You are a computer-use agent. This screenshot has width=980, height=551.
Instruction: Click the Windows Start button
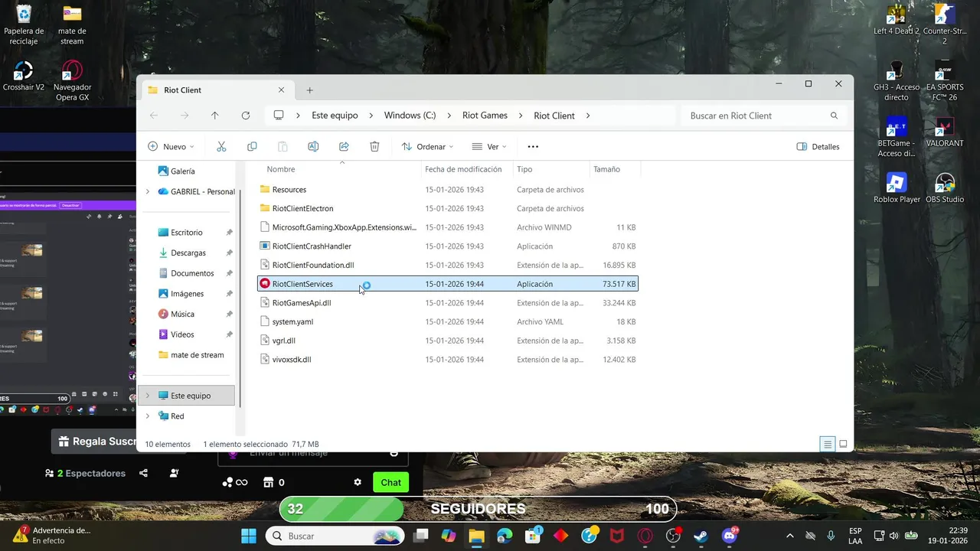(x=249, y=536)
